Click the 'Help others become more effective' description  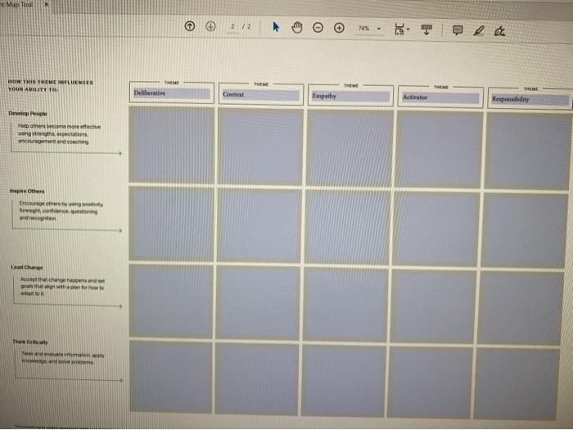tap(59, 134)
